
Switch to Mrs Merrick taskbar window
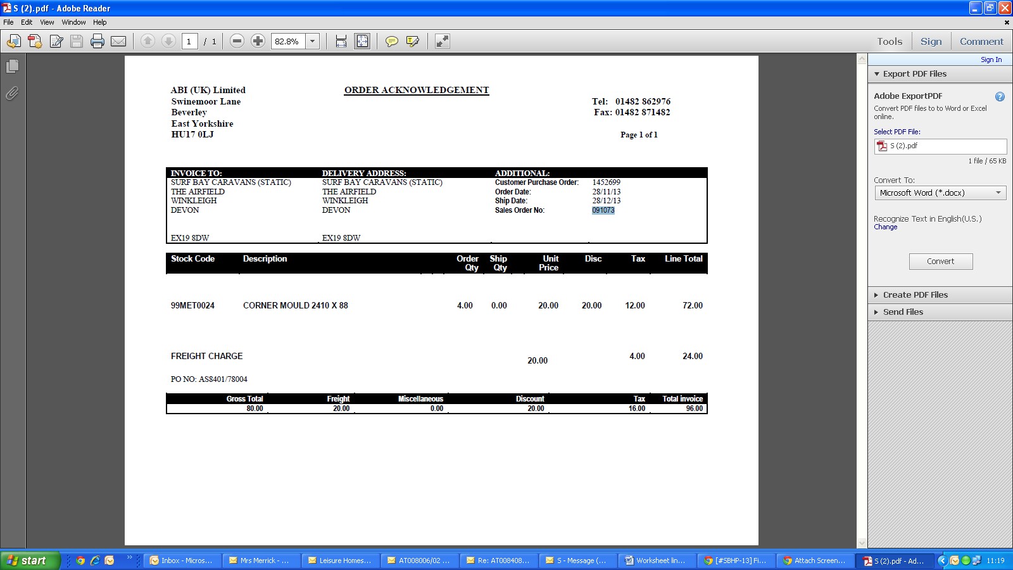[x=261, y=560]
